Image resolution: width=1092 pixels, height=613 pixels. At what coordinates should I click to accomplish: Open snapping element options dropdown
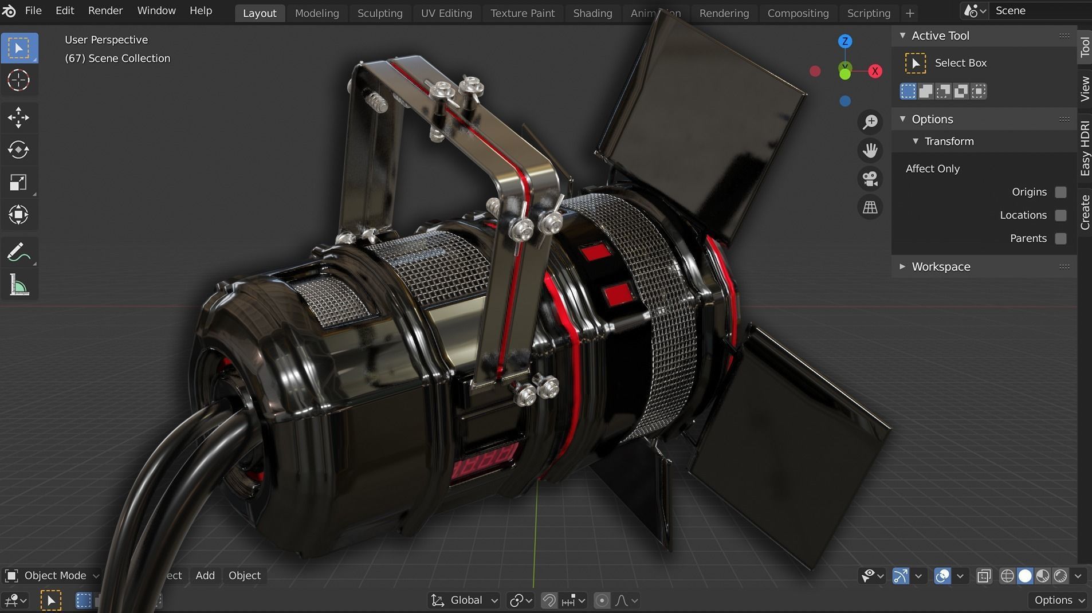tap(574, 600)
